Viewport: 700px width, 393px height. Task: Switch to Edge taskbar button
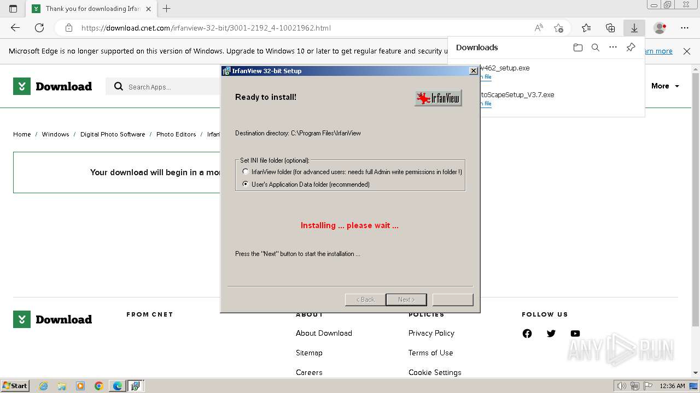(118, 386)
